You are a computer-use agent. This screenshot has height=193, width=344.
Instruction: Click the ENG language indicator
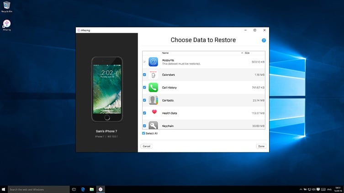[329, 189]
